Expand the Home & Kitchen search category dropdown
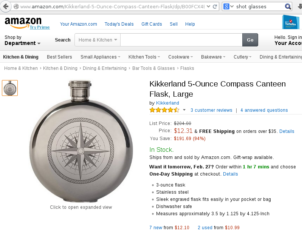Viewport: 302px width, 236px height. pyautogui.click(x=98, y=40)
